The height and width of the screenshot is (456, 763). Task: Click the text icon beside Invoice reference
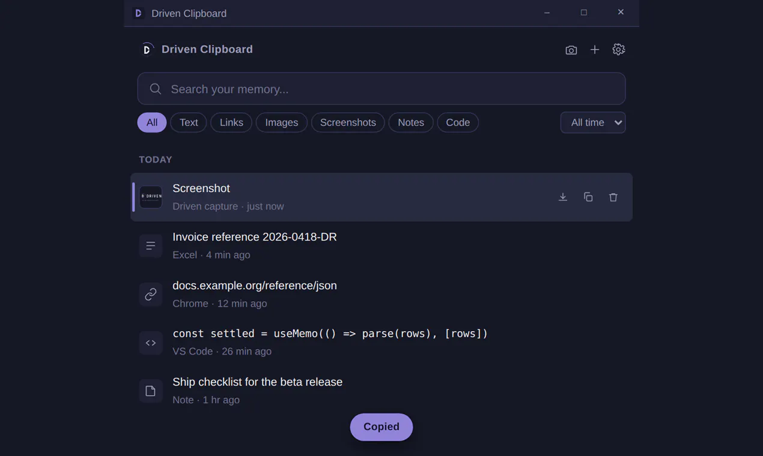[x=151, y=245]
